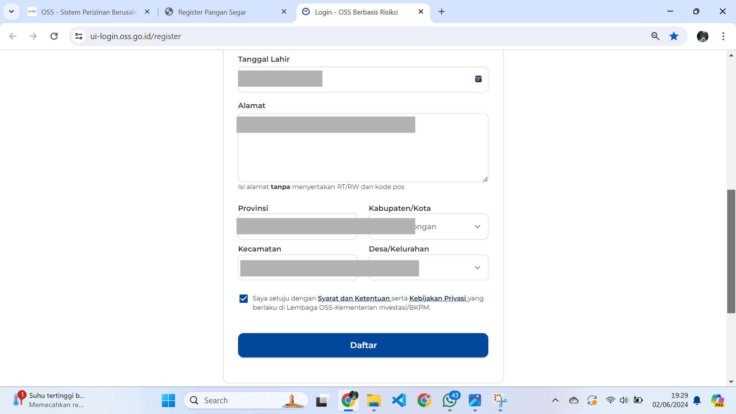
Task: Open Wi-Fi network settings tray icon
Action: 610,400
